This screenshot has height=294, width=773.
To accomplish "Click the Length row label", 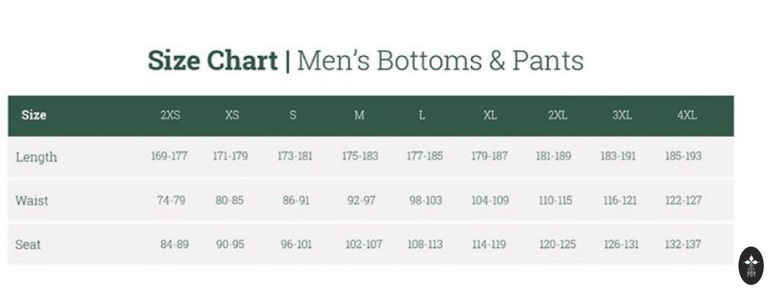I will click(x=36, y=157).
